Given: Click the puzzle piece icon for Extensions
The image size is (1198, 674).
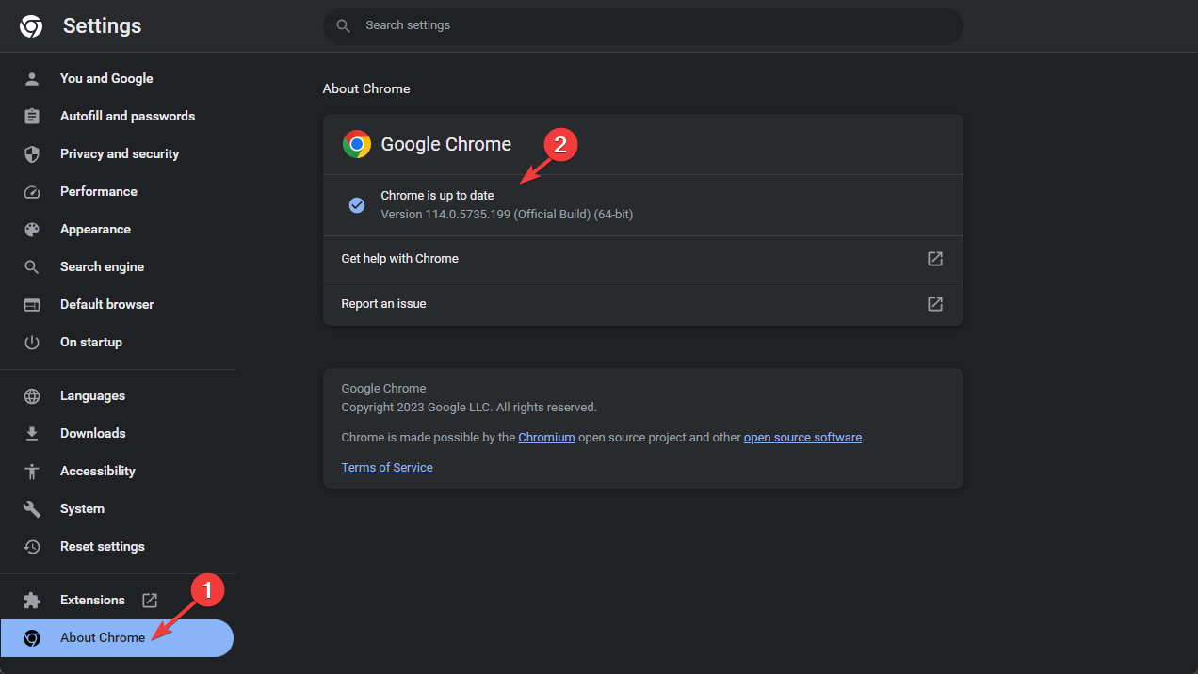Looking at the screenshot, I should pyautogui.click(x=32, y=600).
